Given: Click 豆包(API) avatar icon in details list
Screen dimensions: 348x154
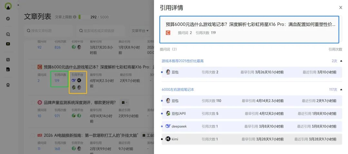Looking at the screenshot, I should point(168,113).
